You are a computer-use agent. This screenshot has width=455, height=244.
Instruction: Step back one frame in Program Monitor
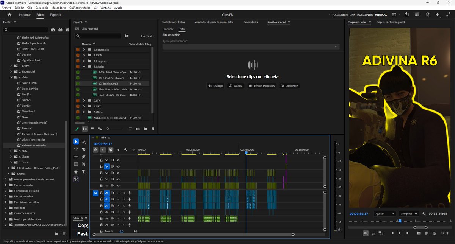tap(392, 233)
